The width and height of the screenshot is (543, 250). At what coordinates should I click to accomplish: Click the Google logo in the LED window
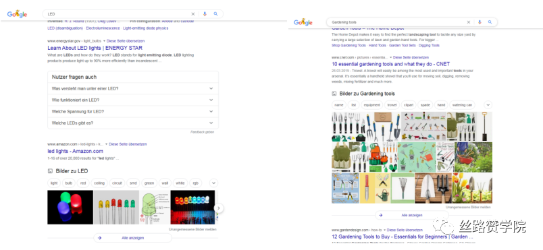[17, 14]
